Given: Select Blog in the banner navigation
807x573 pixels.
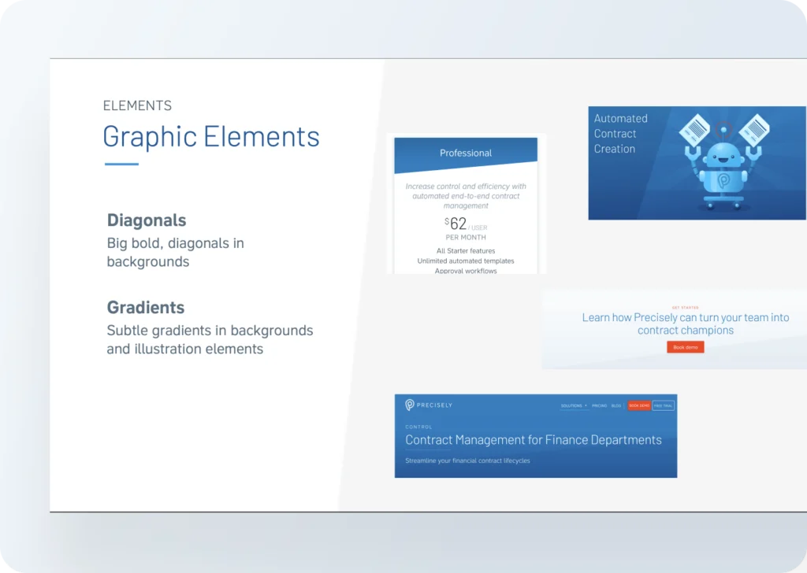Looking at the screenshot, I should point(616,406).
